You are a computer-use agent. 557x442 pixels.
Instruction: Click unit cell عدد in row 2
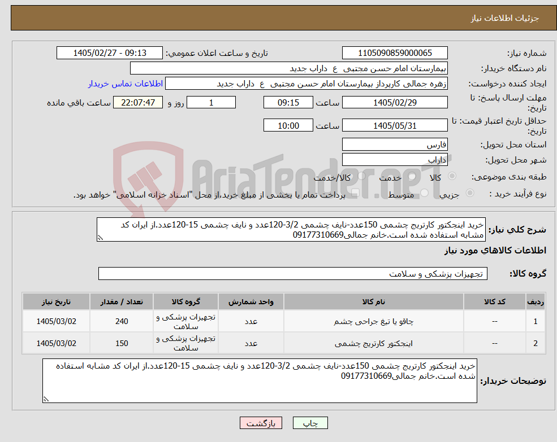[251, 343]
